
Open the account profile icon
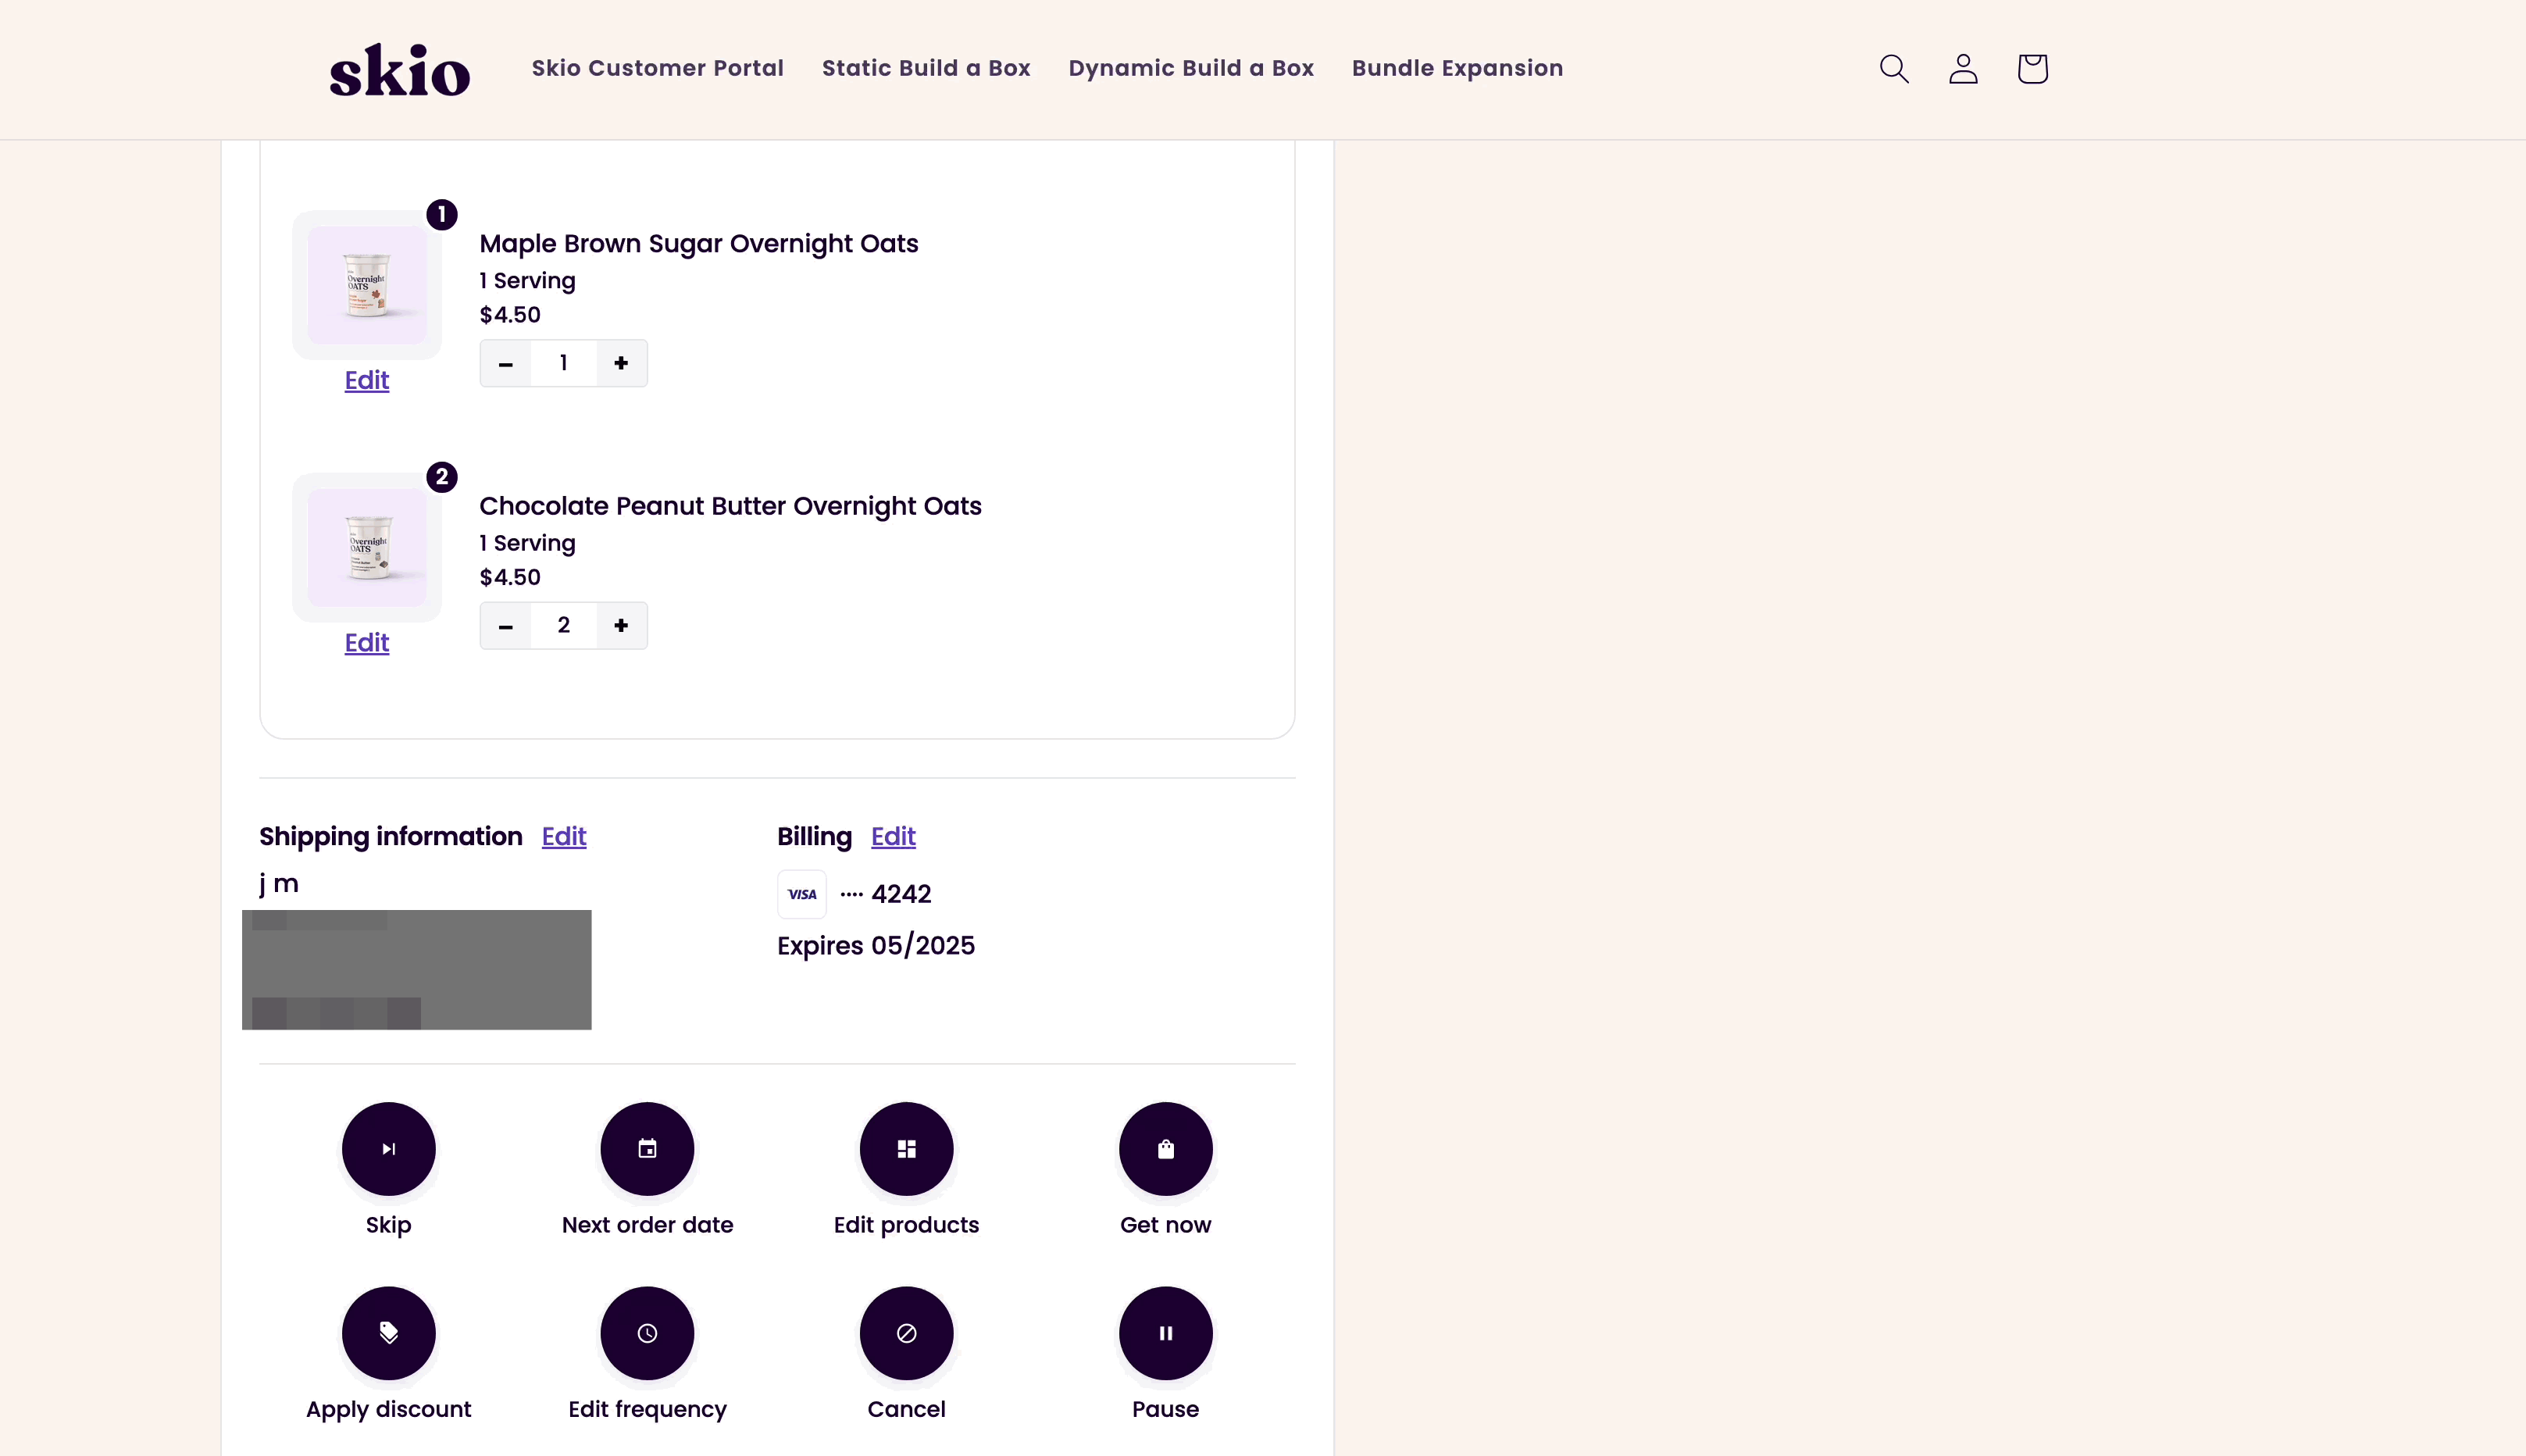tap(1963, 68)
